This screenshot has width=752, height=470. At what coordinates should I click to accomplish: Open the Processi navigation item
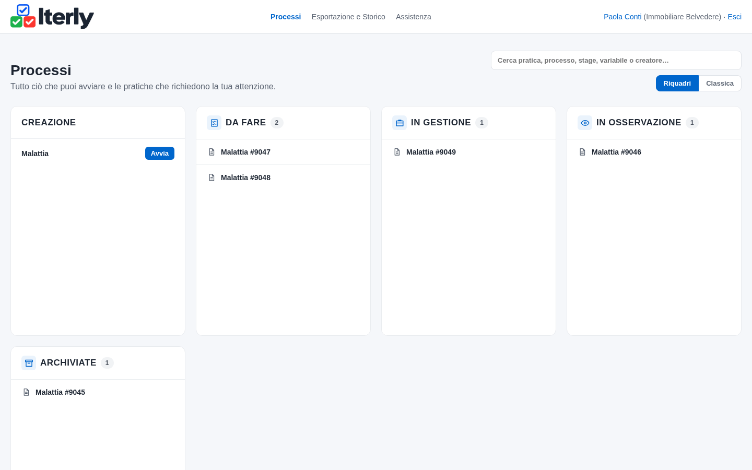pos(286,17)
